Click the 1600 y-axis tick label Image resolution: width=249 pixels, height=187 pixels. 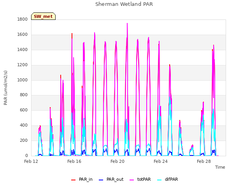point(23,35)
